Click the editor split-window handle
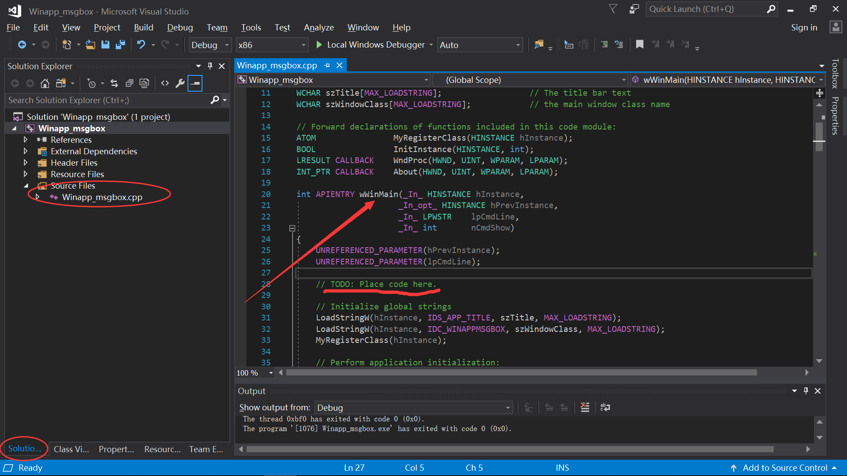Screen dimensions: 847x476 pyautogui.click(x=819, y=93)
